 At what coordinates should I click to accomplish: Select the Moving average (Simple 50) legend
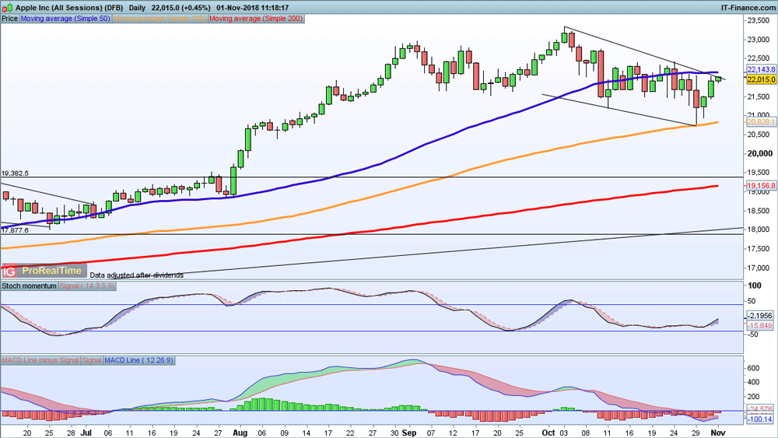pos(65,19)
